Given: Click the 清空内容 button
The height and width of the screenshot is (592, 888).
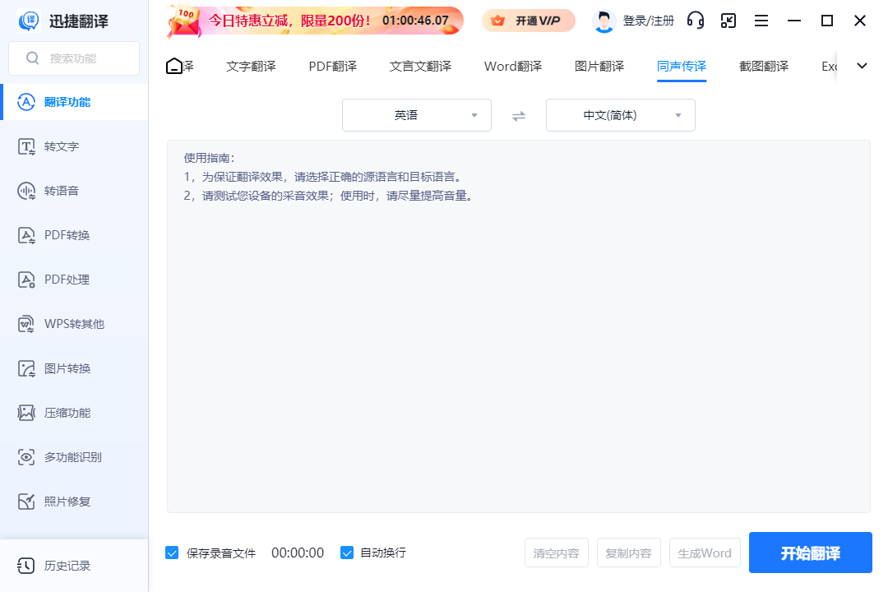Looking at the screenshot, I should click(x=557, y=553).
